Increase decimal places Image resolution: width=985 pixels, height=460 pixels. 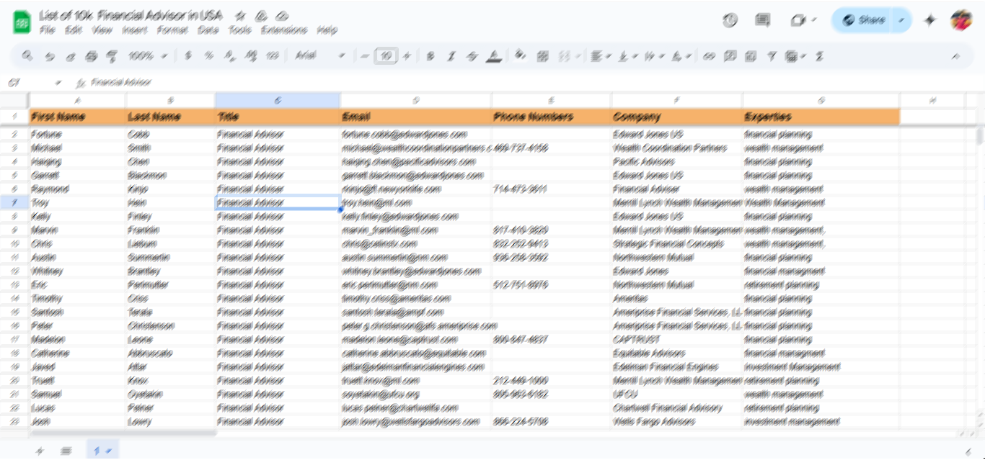pos(251,56)
